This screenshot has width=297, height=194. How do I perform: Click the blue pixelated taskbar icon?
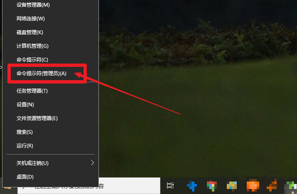coord(191,186)
